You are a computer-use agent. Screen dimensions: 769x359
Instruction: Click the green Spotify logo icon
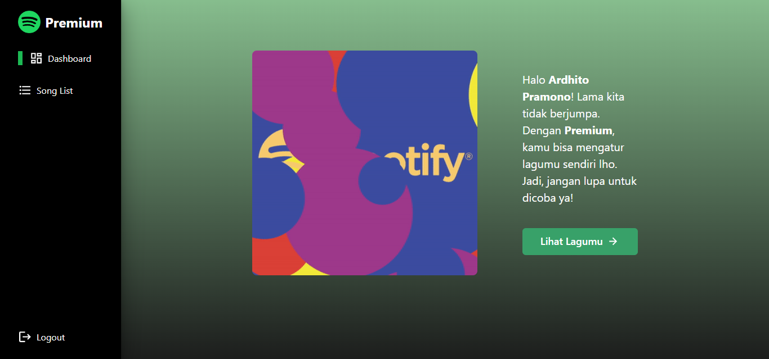[x=29, y=22]
